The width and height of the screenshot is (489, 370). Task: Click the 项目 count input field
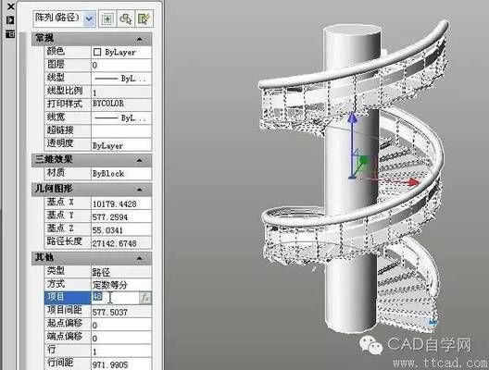(x=115, y=298)
